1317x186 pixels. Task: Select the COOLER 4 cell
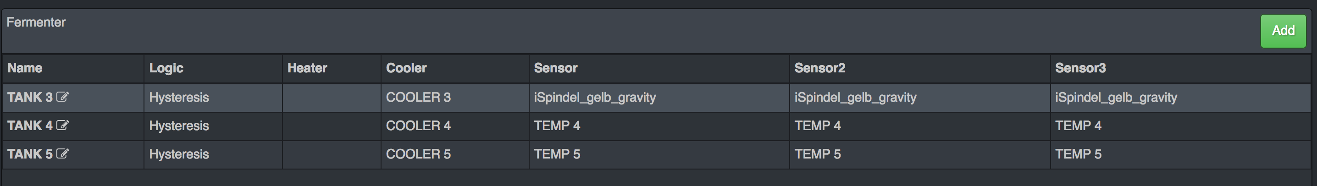[x=418, y=126]
